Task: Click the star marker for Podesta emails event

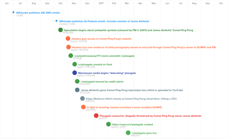Action: pyautogui.click(x=56, y=21)
